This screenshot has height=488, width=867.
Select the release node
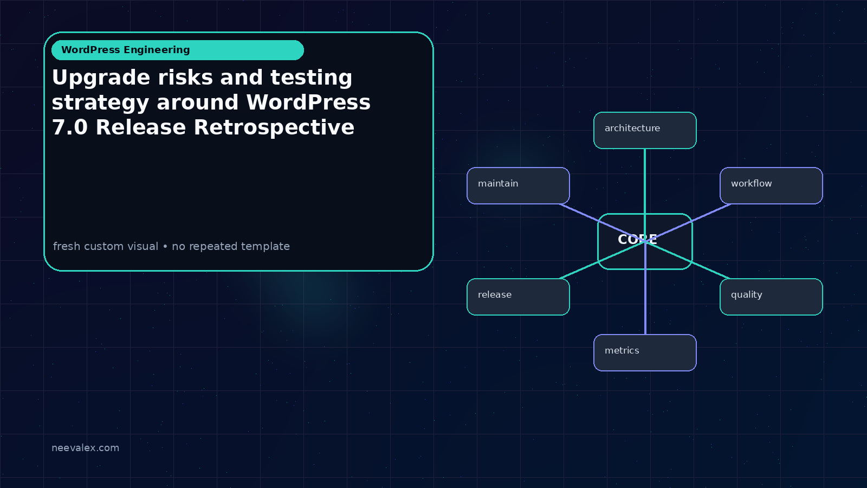(x=518, y=297)
